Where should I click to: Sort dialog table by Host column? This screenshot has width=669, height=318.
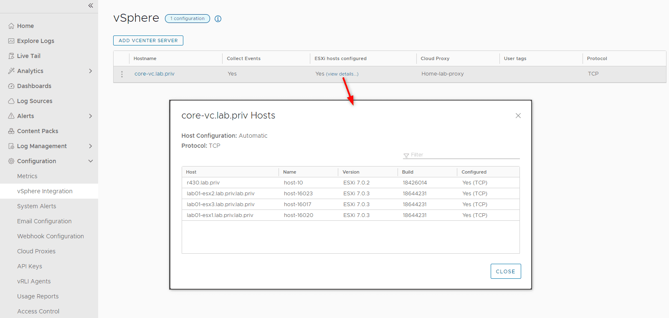pyautogui.click(x=191, y=172)
